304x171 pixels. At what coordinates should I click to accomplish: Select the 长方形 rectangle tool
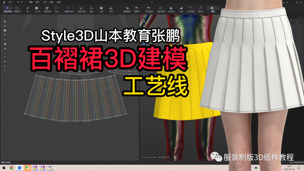tap(37, 9)
